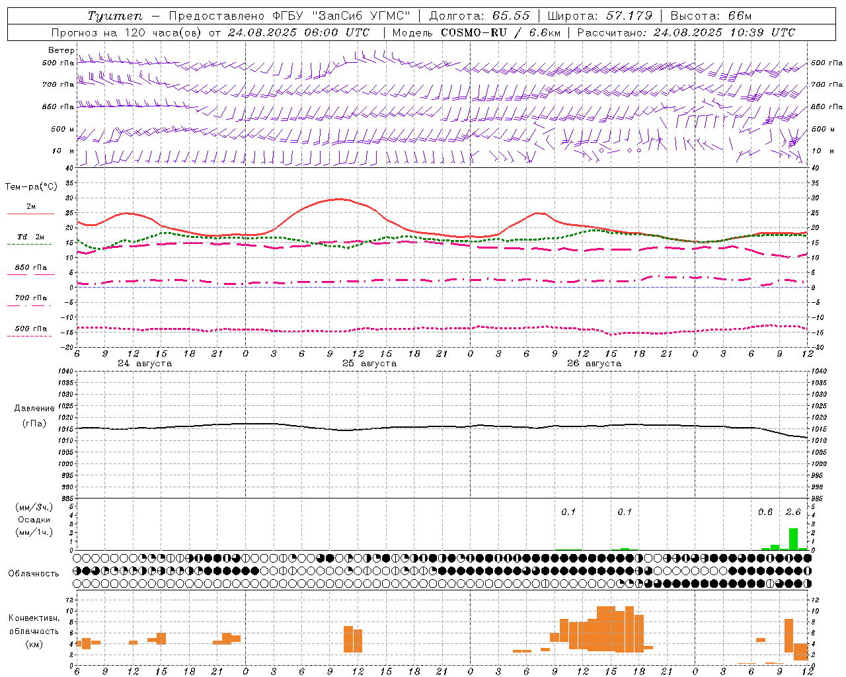Screen dimensions: 846x677
Task: Click the dotted "500 гПа" temperature legend line
Action: pyautogui.click(x=30, y=336)
